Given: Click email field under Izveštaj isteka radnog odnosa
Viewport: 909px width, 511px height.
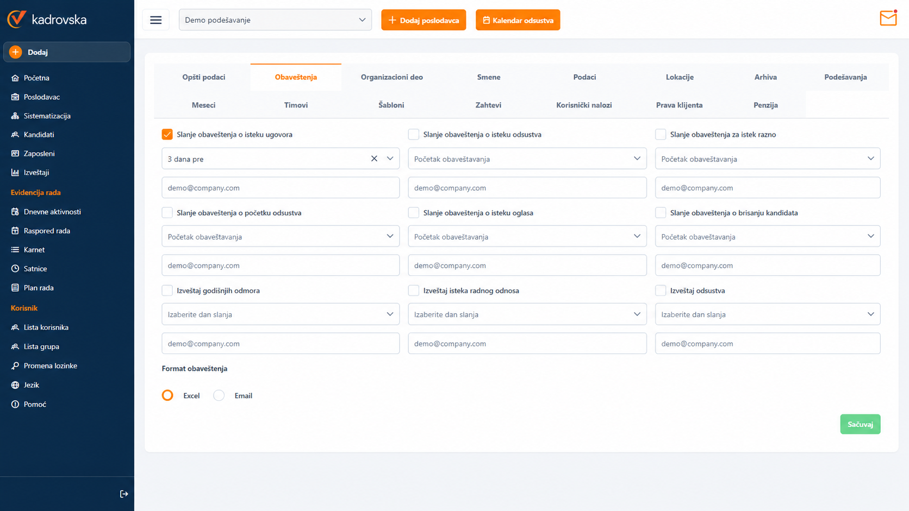Looking at the screenshot, I should coord(527,343).
